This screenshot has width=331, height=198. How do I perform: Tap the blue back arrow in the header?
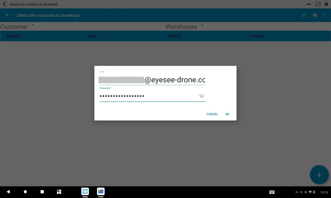pos(7,15)
